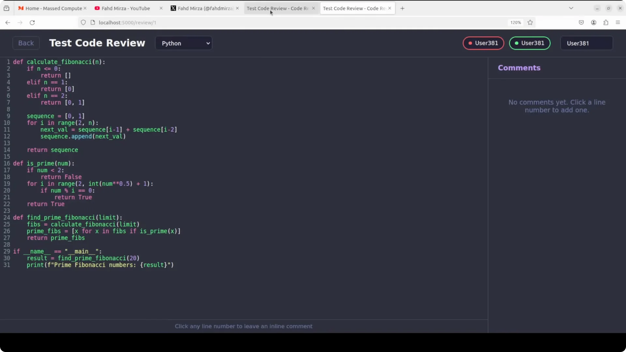Click line number 29 to comment
The width and height of the screenshot is (626, 352).
(x=7, y=251)
